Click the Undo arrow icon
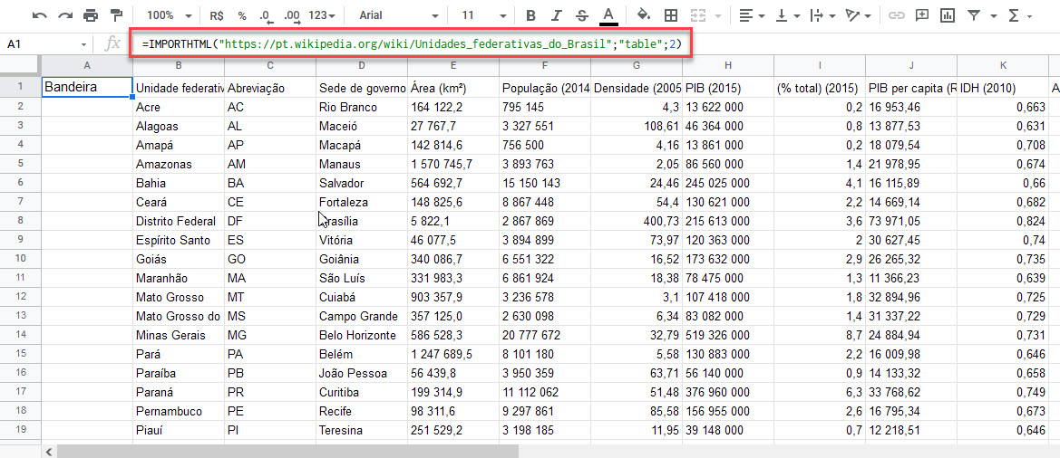This screenshot has width=1060, height=458. pos(39,14)
